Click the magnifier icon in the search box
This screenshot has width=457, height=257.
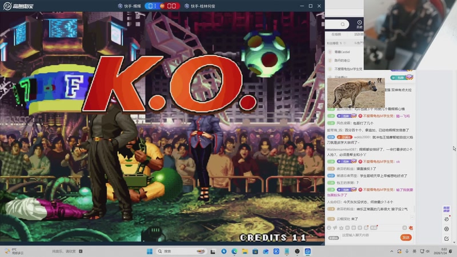pyautogui.click(x=343, y=24)
